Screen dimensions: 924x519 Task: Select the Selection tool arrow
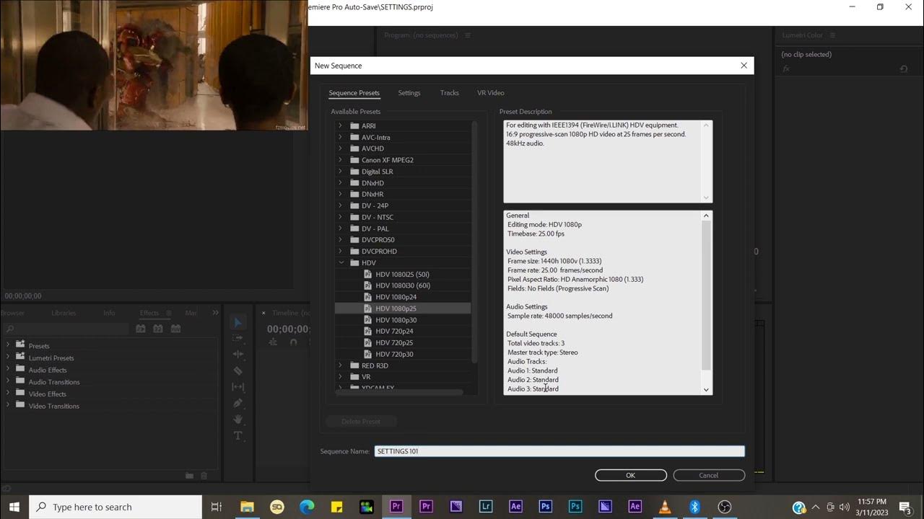click(x=238, y=322)
